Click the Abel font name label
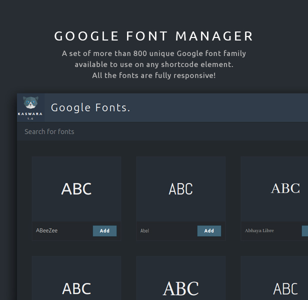 point(144,230)
